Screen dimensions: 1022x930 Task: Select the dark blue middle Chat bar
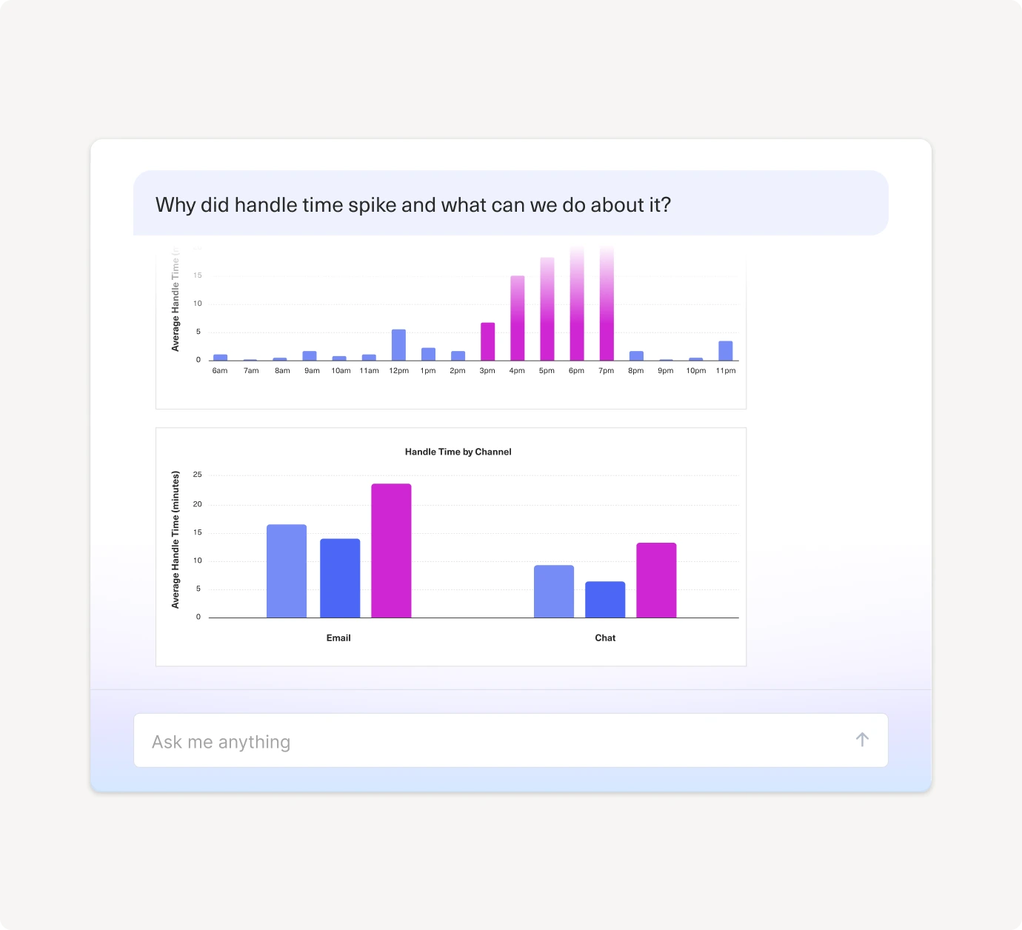tap(605, 600)
